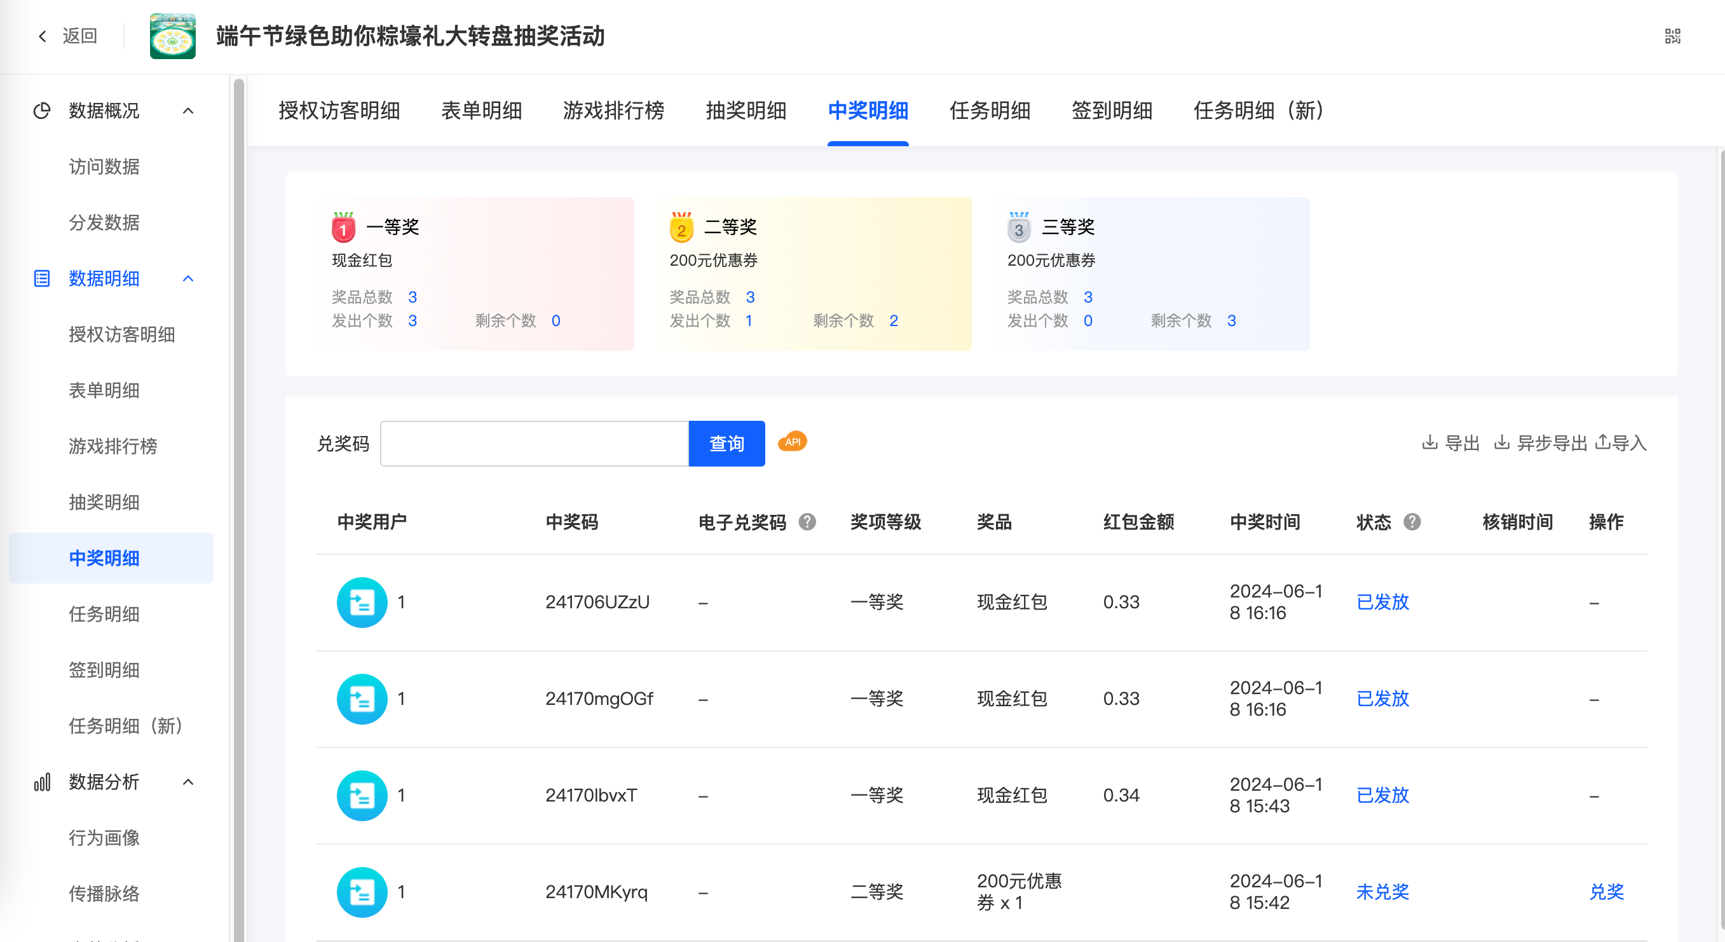Viewport: 1725px width, 942px height.
Task: Select 访问数据 in the sidebar
Action: [104, 167]
